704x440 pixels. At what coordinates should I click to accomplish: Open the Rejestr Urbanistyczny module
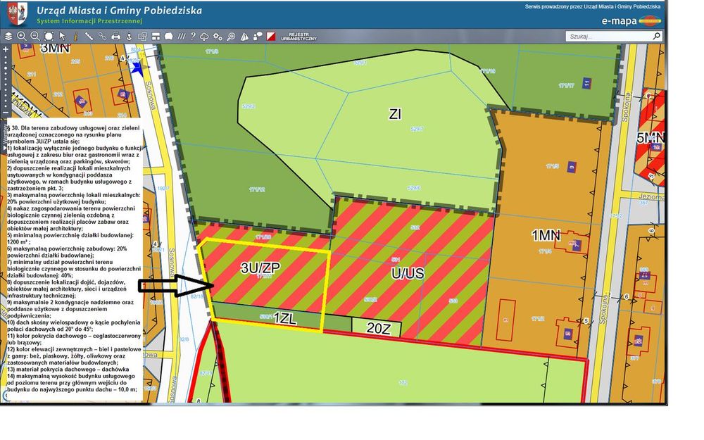point(298,37)
